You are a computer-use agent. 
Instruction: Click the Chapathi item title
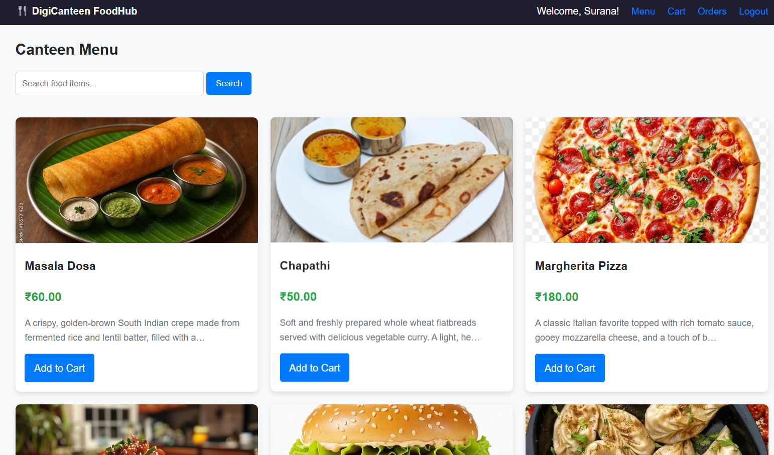[305, 266]
